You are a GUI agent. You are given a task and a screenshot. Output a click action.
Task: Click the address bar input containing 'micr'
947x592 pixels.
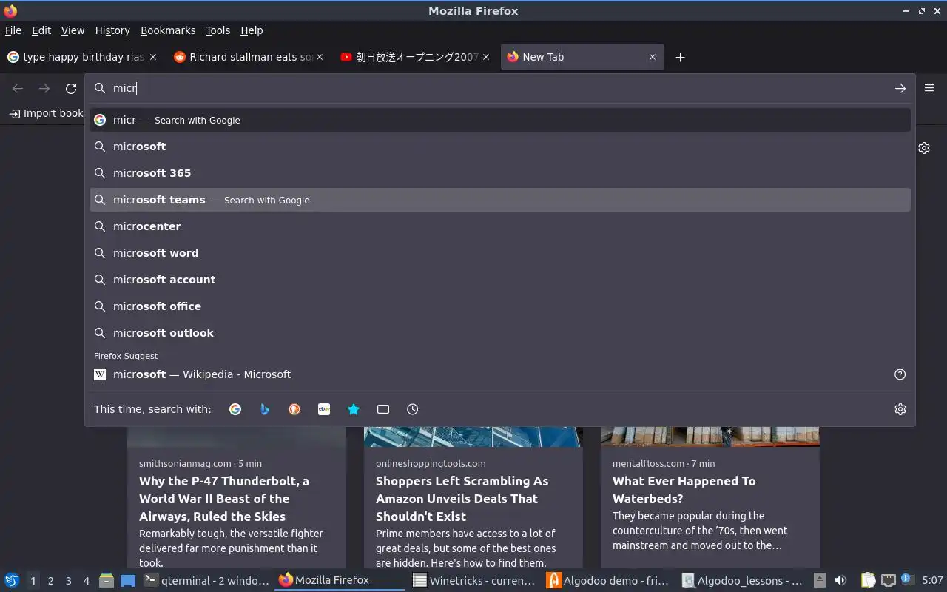(x=499, y=88)
